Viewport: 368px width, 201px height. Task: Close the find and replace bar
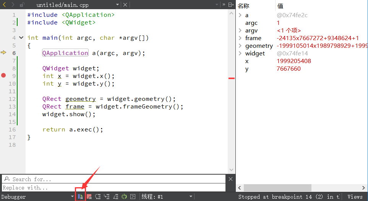[x=230, y=179]
